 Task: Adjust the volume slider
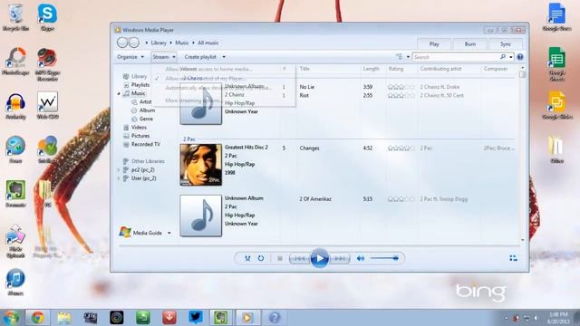(384, 258)
